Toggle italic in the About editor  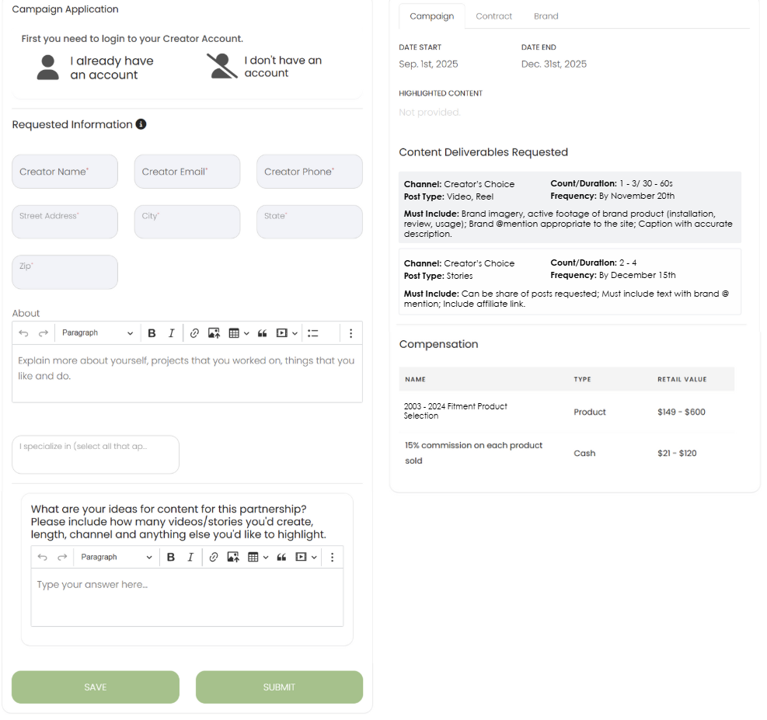tap(172, 333)
